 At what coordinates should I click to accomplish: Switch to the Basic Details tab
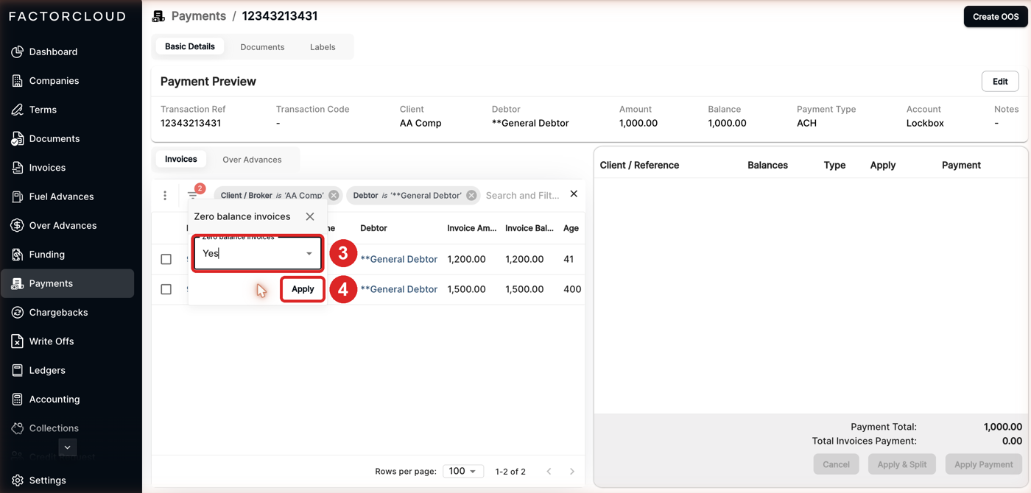coord(190,46)
